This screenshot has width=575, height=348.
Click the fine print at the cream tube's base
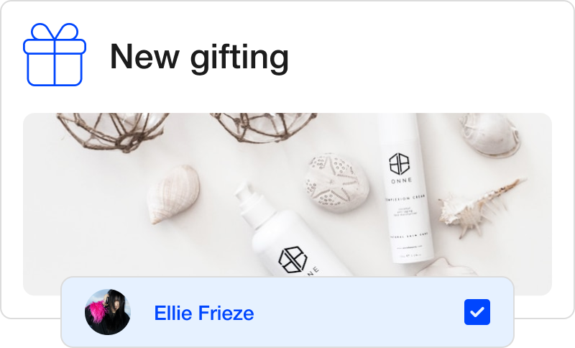(x=410, y=251)
